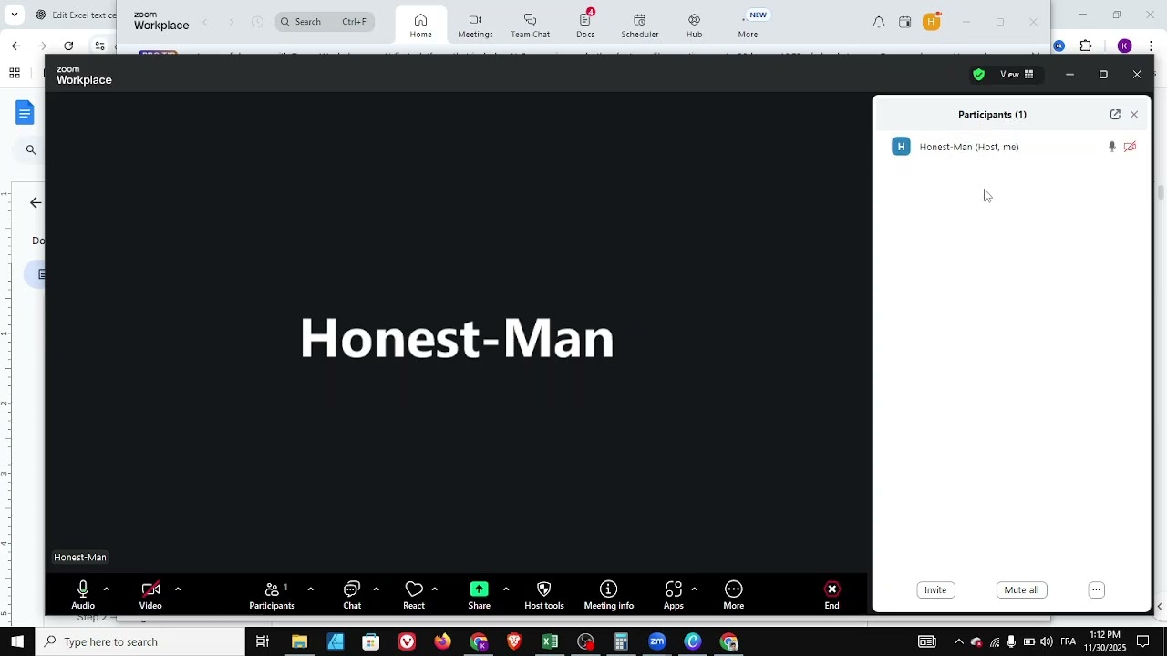1167x656 pixels.
Task: Expand share options arrow next to Share
Action: pyautogui.click(x=505, y=589)
